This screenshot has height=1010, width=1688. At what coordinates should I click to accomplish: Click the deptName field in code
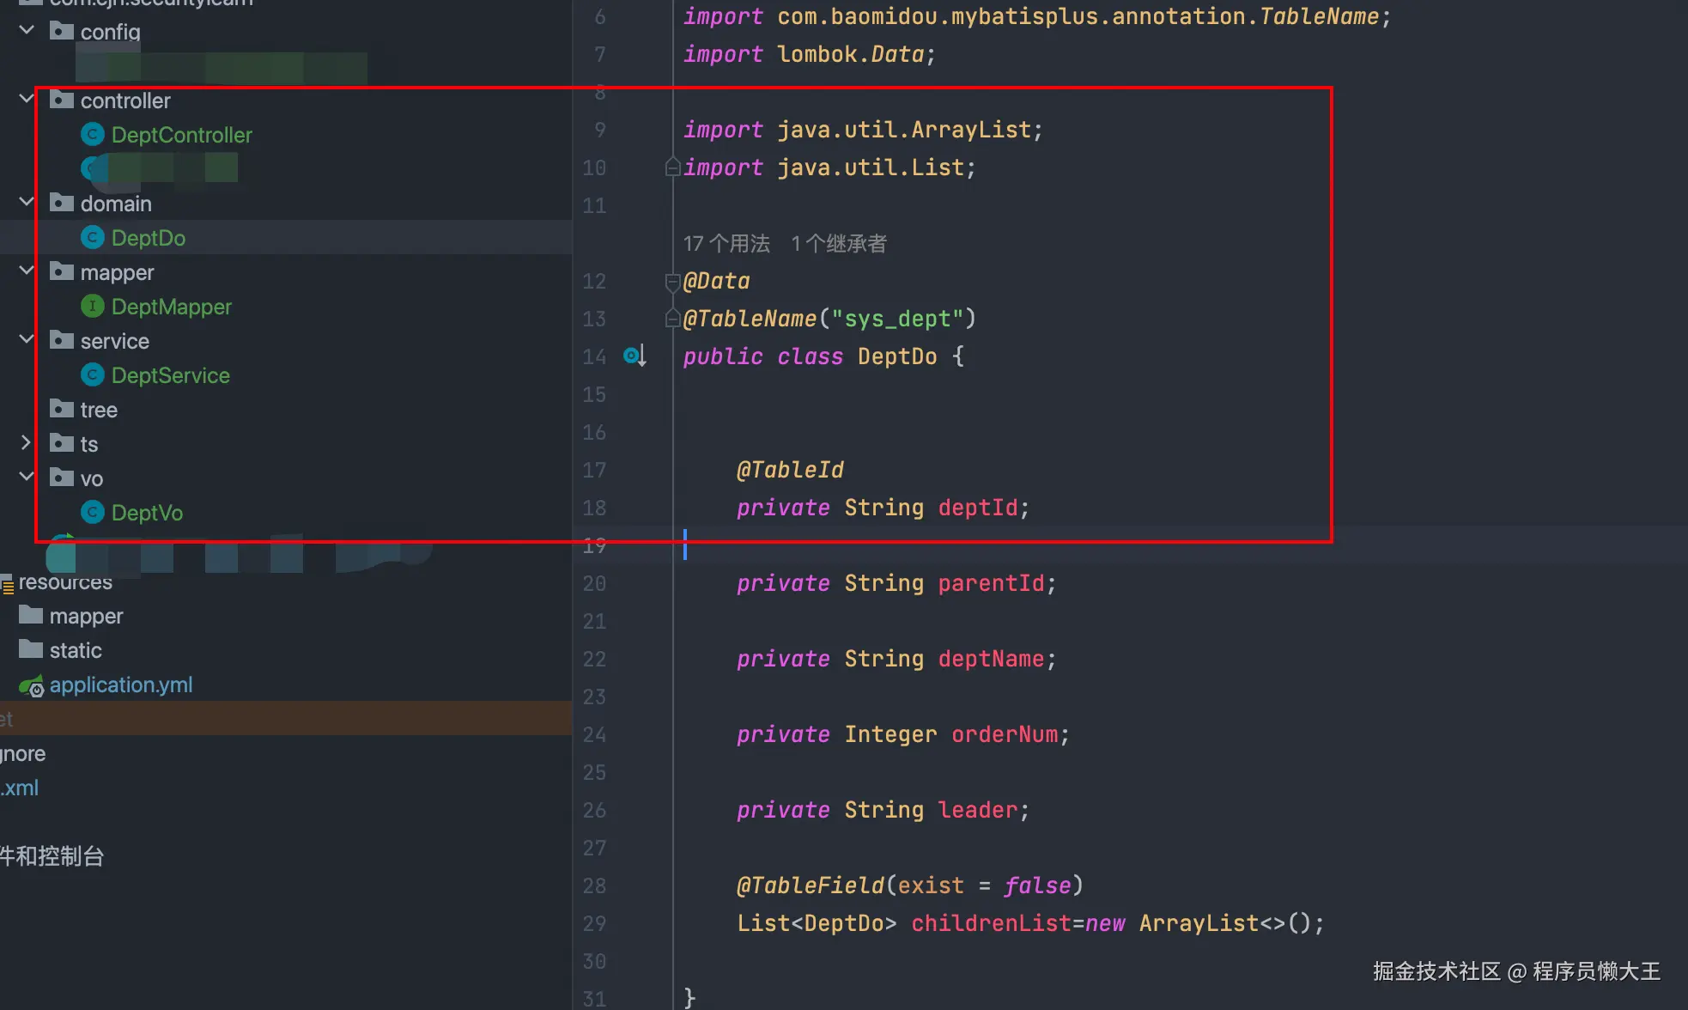click(991, 659)
